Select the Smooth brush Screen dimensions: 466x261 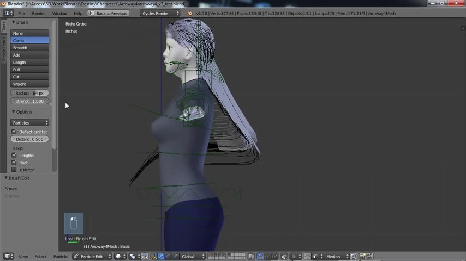[x=29, y=48]
